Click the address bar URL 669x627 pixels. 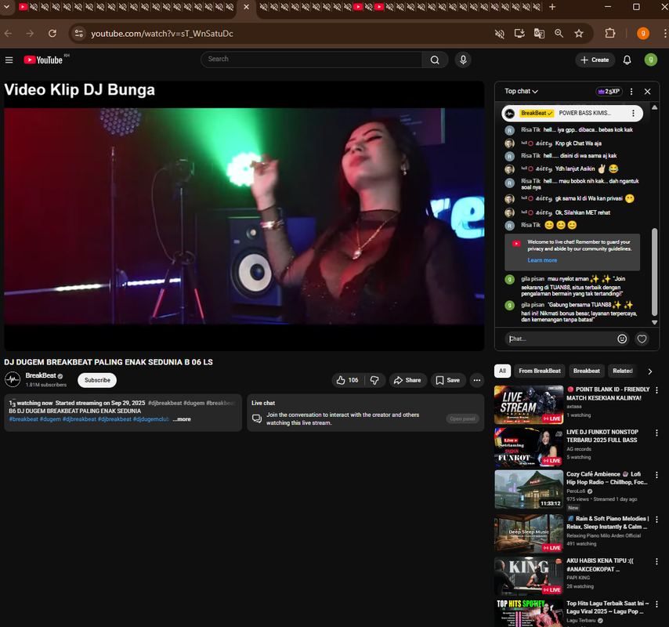coord(161,33)
